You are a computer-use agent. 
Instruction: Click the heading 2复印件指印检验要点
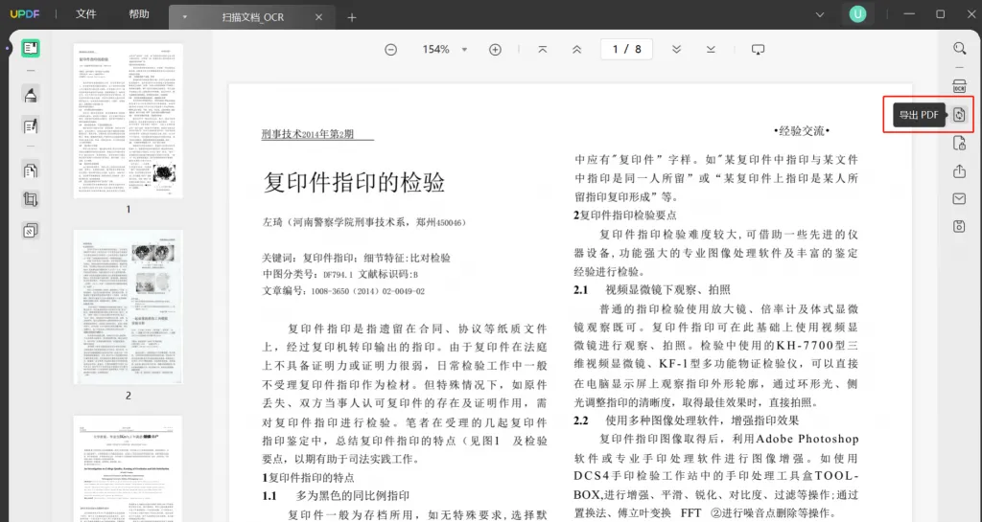tap(625, 216)
